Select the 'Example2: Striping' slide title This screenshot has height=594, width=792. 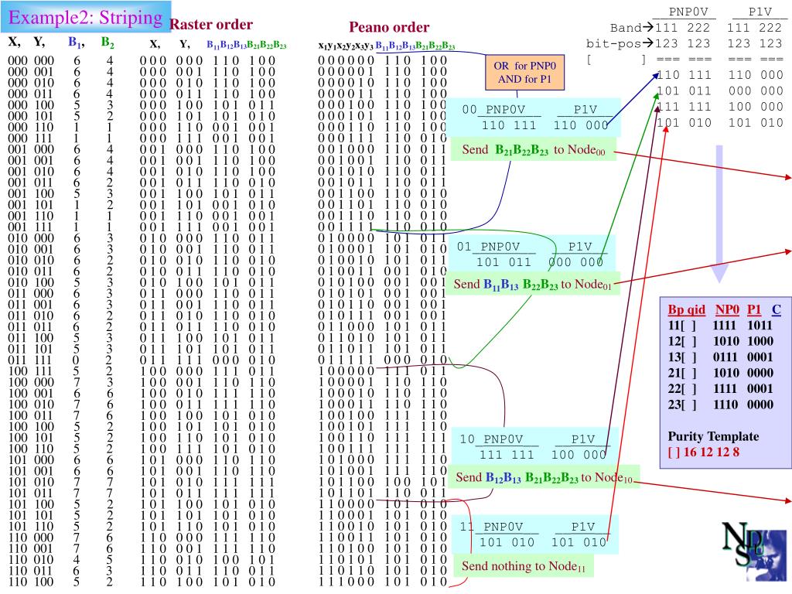[x=85, y=17]
